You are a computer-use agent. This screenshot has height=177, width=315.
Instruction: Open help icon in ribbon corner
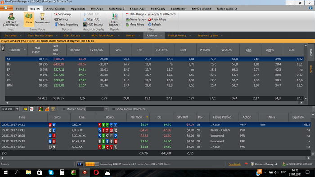(311, 8)
